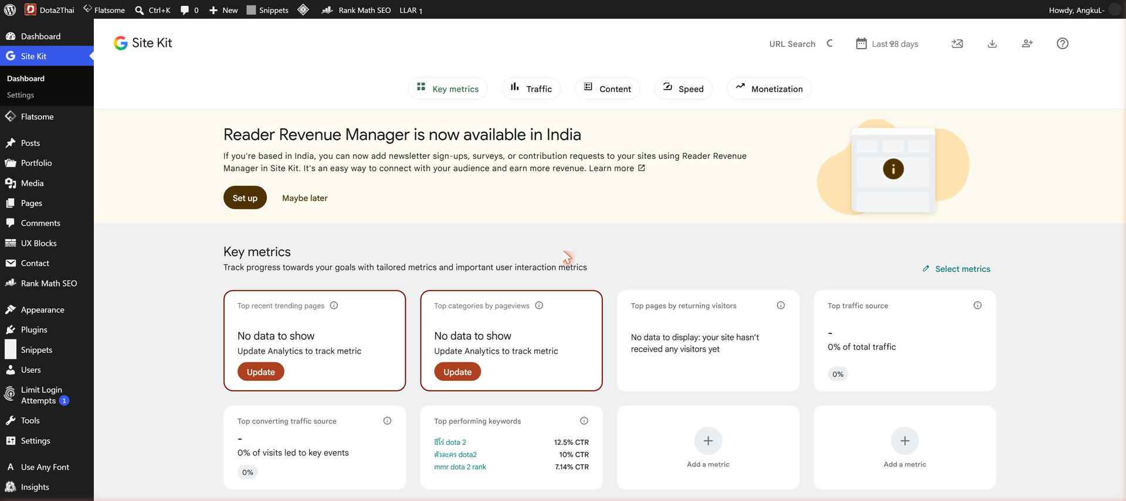Open Flatsome sidebar menu
The width and height of the screenshot is (1126, 501).
point(47,117)
